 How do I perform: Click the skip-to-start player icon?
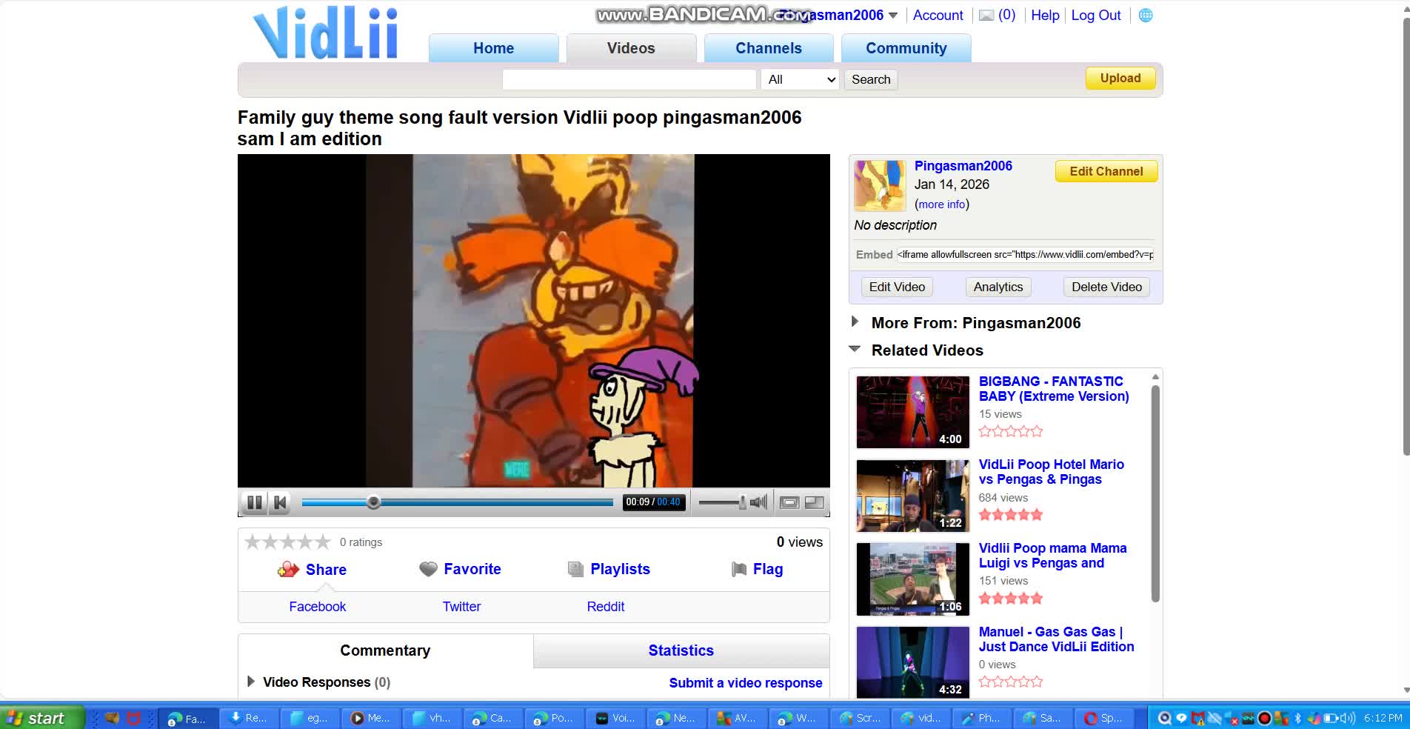point(280,502)
